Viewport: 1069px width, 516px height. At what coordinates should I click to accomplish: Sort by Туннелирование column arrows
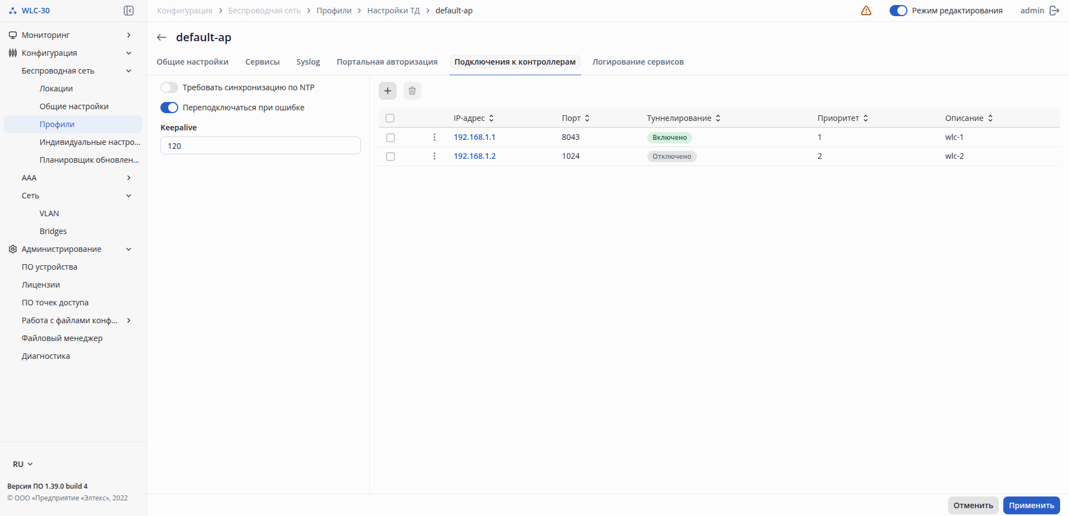[x=718, y=118]
